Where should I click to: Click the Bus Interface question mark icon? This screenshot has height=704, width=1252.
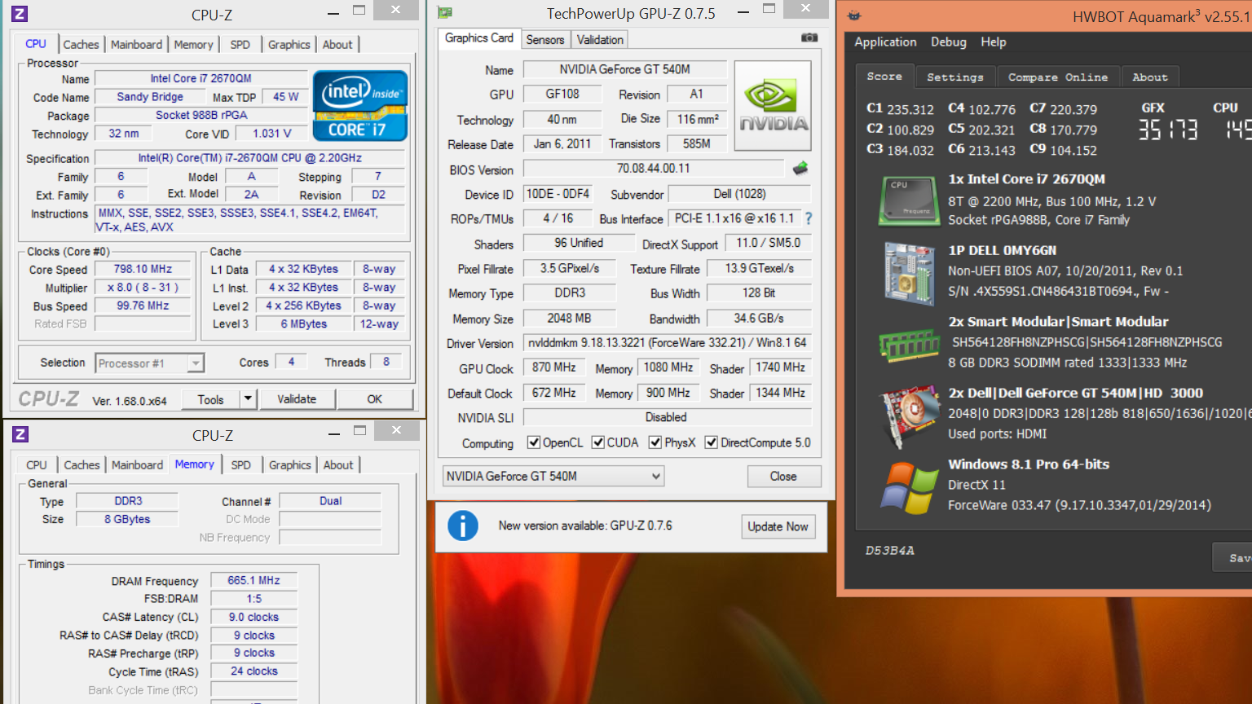point(809,218)
